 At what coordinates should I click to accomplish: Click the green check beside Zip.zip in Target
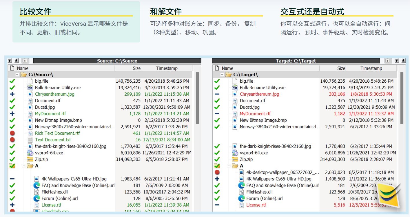(x=217, y=159)
